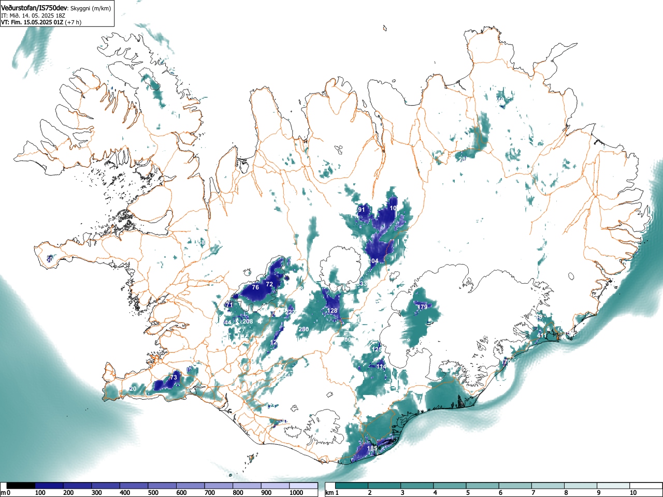Image resolution: width=663 pixels, height=497 pixels.
Task: Click the '91' visibility value on the map
Action: pos(362,210)
